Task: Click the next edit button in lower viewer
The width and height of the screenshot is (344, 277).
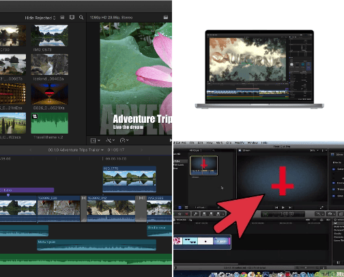Action: (290, 207)
